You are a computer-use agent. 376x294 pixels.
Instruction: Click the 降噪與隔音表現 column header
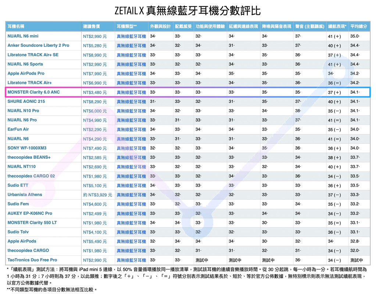pos(276,26)
